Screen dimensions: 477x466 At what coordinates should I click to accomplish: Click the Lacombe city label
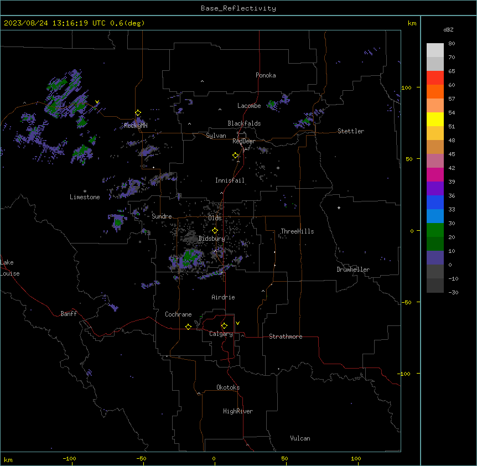point(249,106)
